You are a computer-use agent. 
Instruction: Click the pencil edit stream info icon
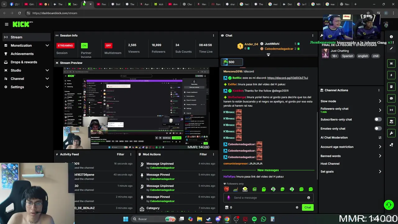tap(391, 49)
